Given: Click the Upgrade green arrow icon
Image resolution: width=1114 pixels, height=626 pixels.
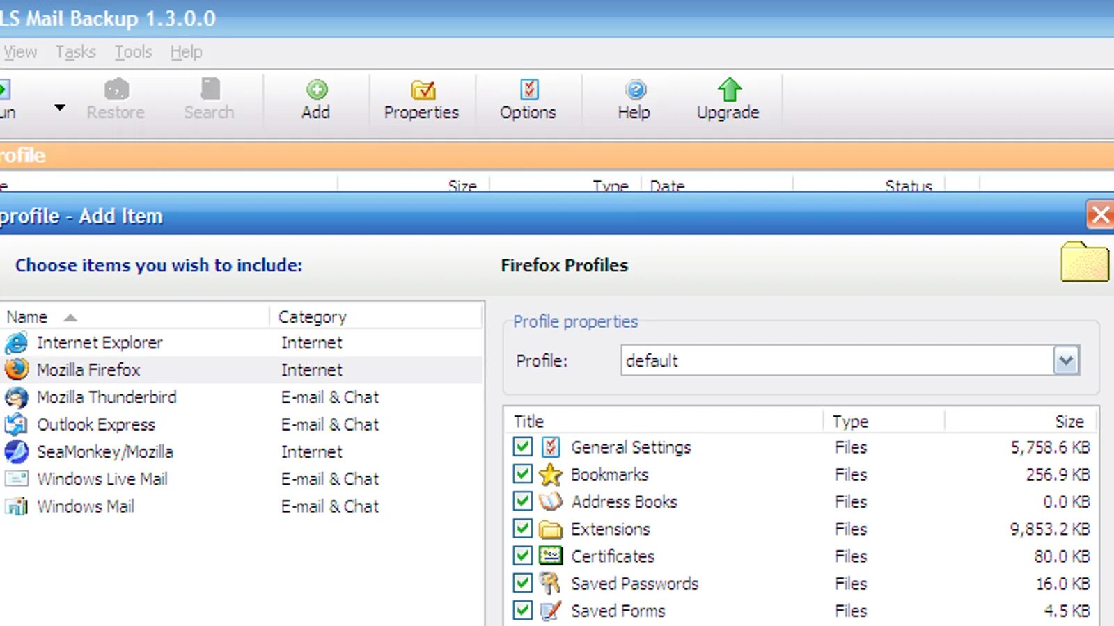Looking at the screenshot, I should [730, 89].
